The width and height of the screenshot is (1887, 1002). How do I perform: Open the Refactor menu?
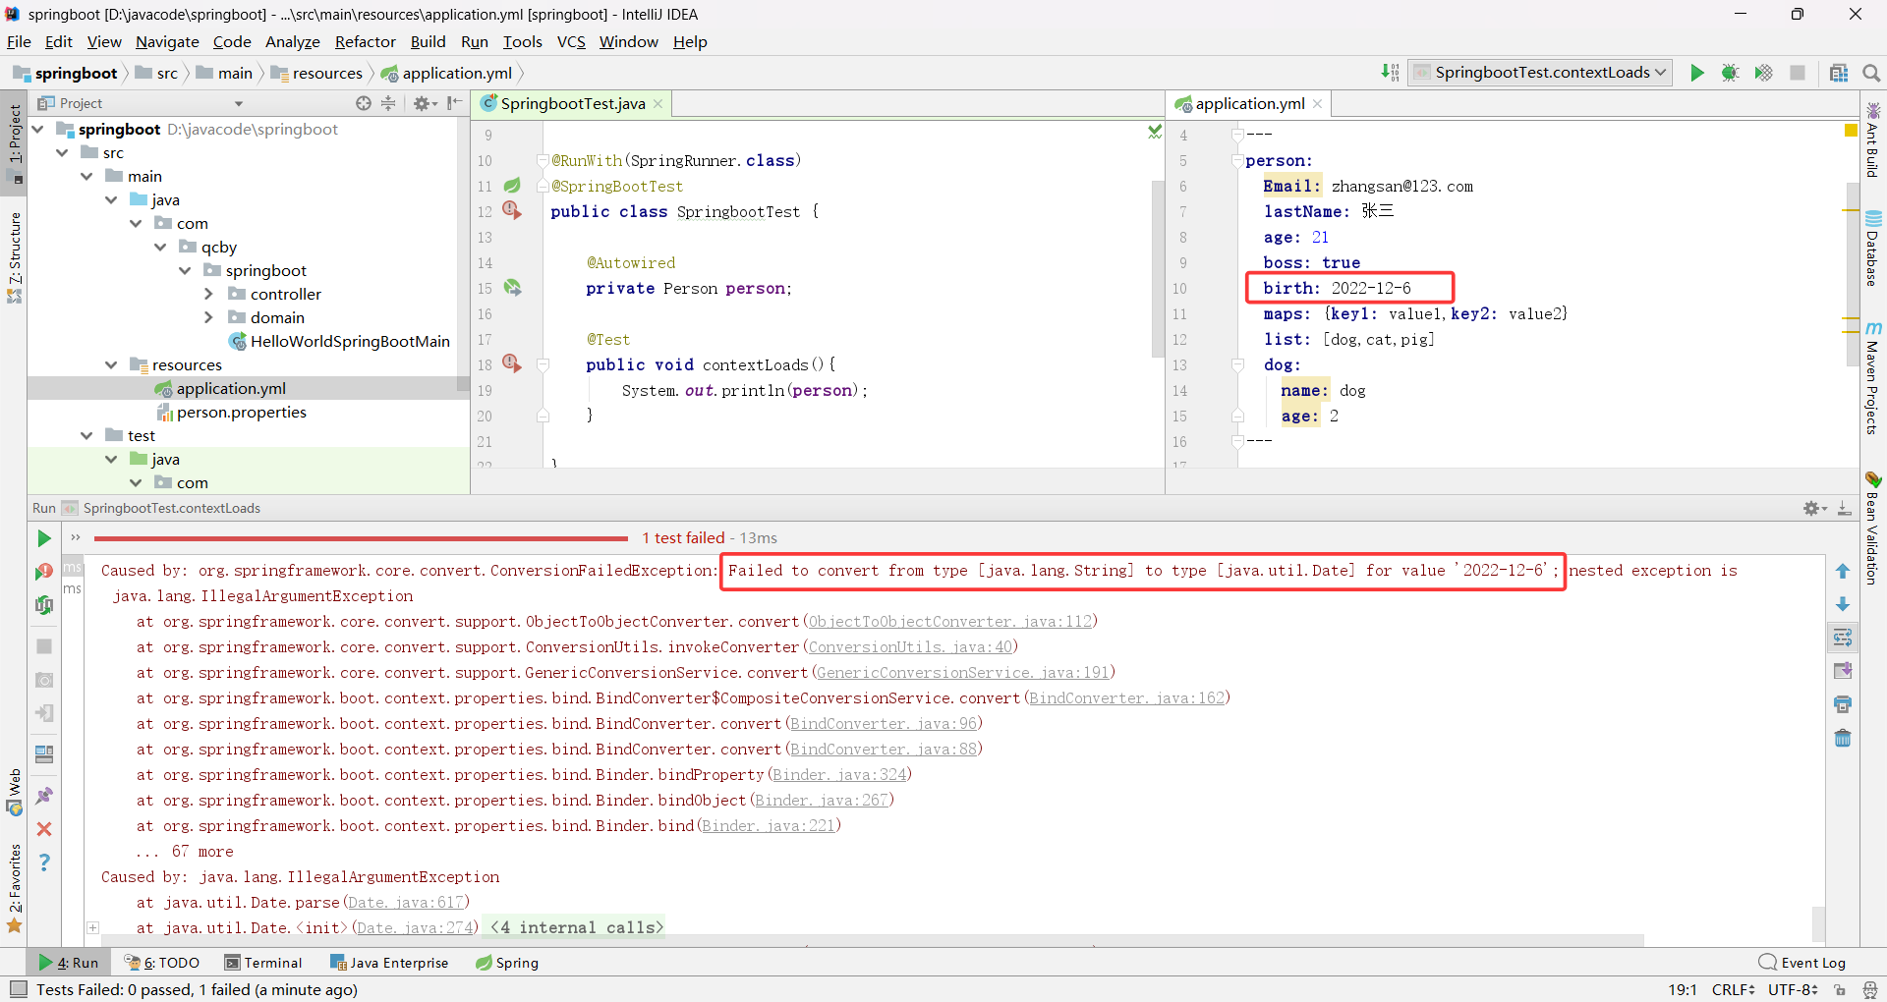tap(365, 41)
